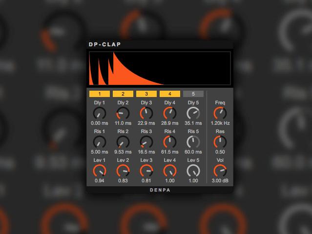The height and width of the screenshot is (234, 312).
Task: Click the Lev 3 knob
Action: [146, 171]
